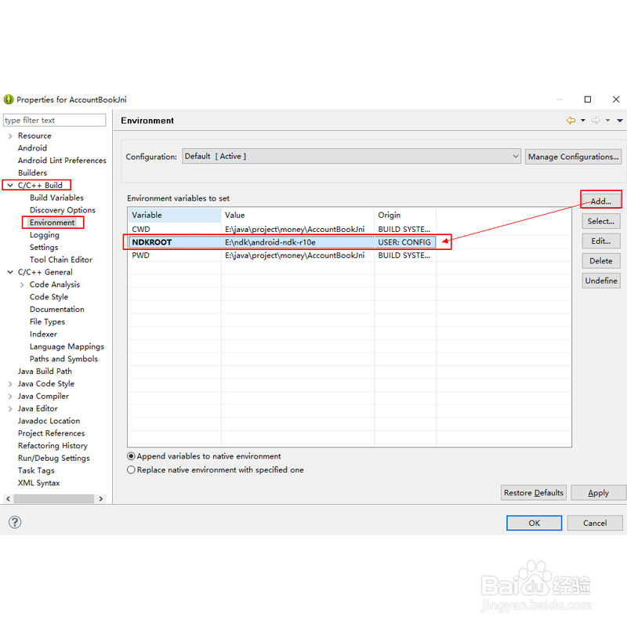Screen dimensions: 627x627
Task: Select the NDKROOT variable row
Action: click(x=282, y=242)
